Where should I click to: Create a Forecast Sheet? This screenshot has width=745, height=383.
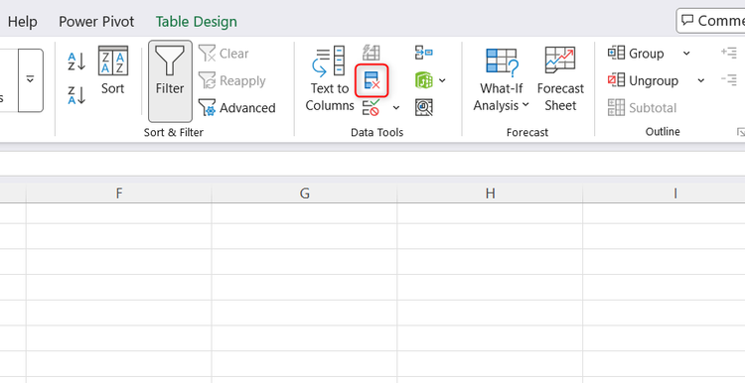click(560, 78)
